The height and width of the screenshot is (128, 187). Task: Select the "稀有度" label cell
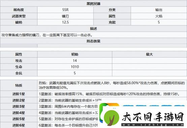tap(19, 10)
